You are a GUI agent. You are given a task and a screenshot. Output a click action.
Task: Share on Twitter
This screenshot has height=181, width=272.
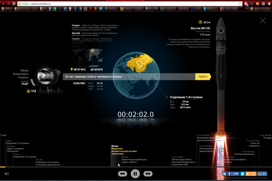coord(243,173)
